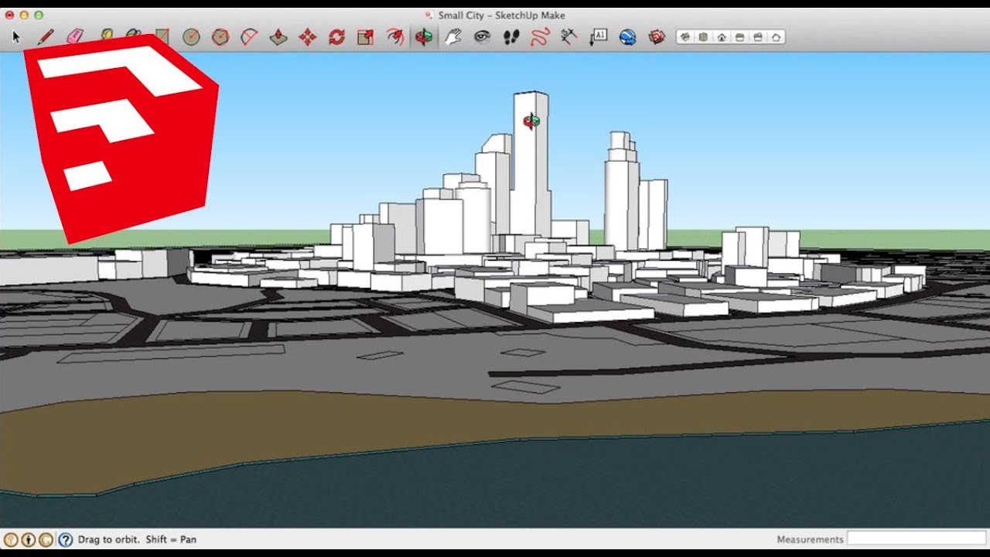Click the red squiggly path tool icon

540,36
